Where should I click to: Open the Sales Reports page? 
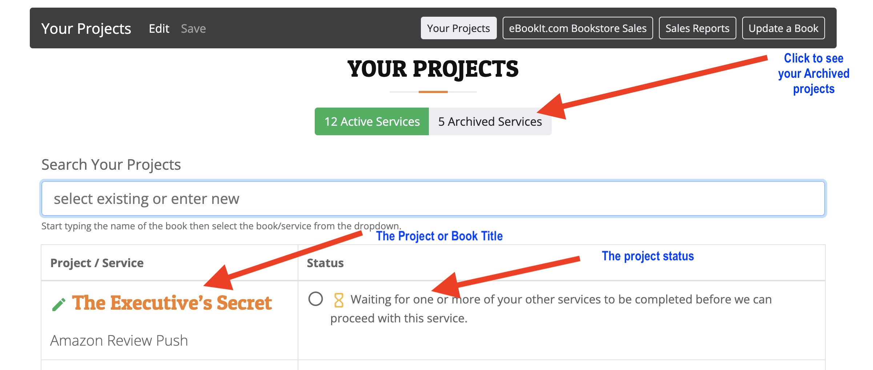(697, 28)
